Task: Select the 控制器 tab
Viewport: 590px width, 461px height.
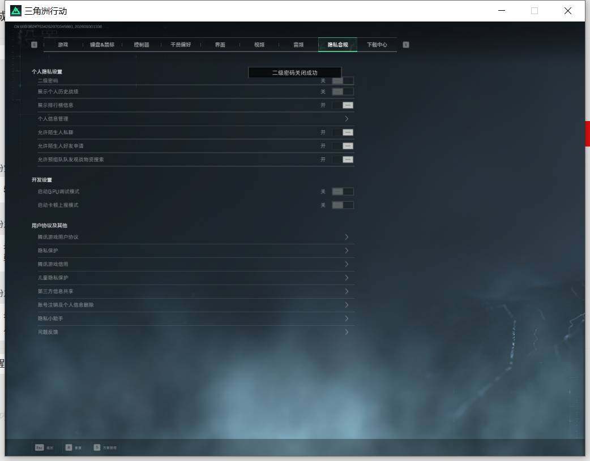Action: (x=142, y=45)
